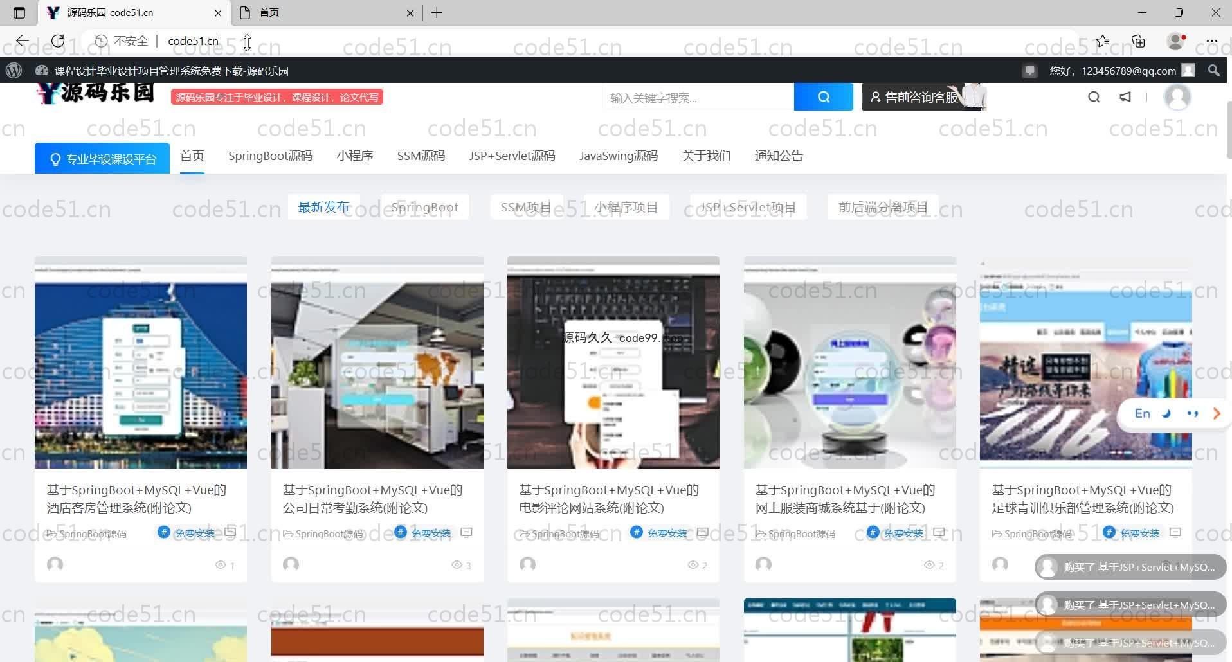
Task: Click author avatar on 公司日常考勤 card
Action: coord(291,564)
